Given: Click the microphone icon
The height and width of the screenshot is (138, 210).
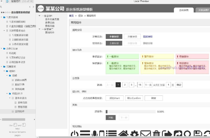Looking at the screenshot, I should [94, 133].
